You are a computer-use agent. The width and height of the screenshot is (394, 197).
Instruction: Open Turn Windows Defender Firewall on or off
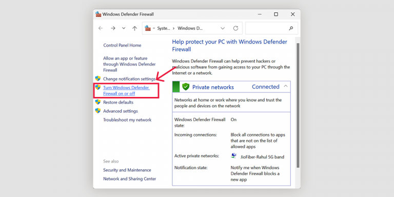tap(126, 90)
